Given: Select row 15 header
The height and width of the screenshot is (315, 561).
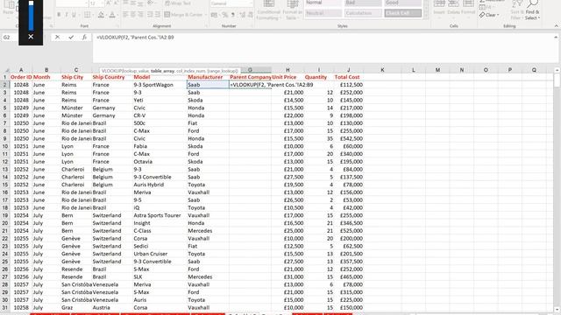Looking at the screenshot, I should 5,185.
